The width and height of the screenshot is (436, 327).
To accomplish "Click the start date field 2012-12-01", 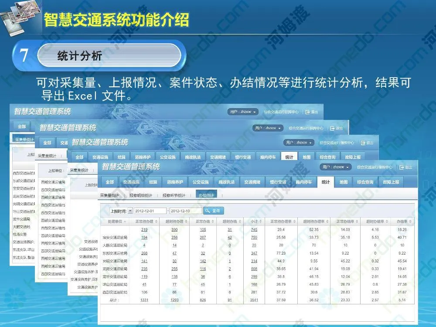I will point(150,211).
